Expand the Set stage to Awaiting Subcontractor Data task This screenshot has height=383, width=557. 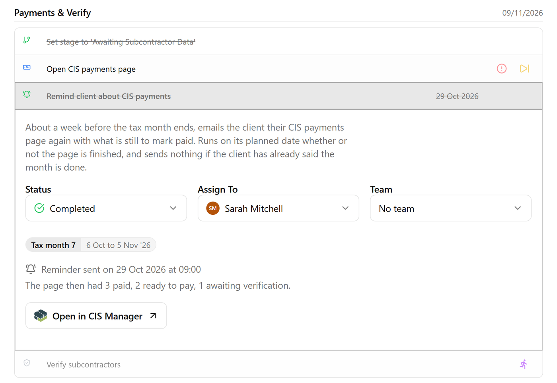pos(278,41)
